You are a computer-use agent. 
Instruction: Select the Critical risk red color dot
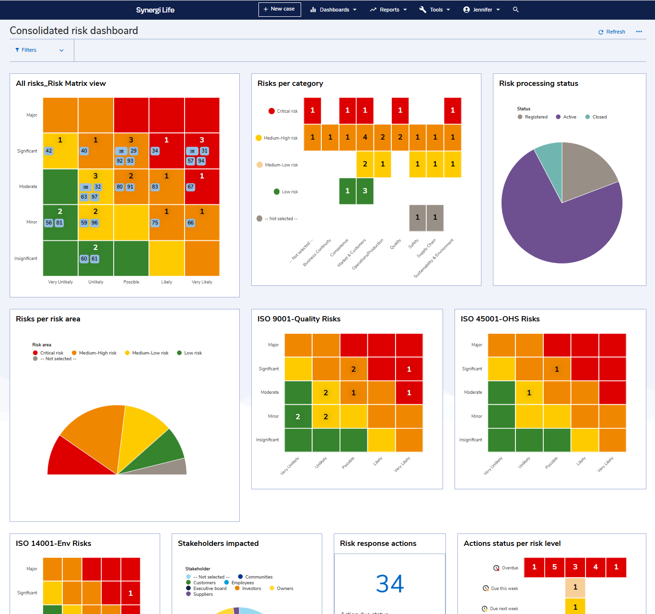271,111
